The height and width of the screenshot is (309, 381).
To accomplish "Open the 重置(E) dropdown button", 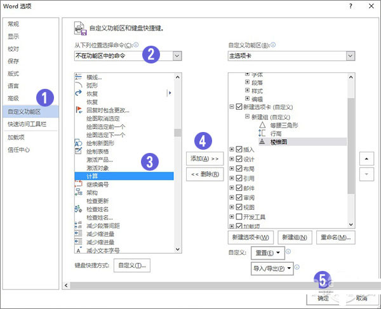I will [267, 253].
